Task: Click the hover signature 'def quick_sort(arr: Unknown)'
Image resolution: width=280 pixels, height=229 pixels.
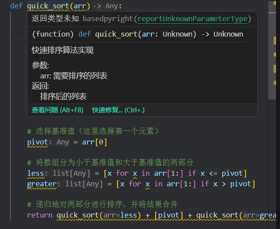Action: pos(137,34)
